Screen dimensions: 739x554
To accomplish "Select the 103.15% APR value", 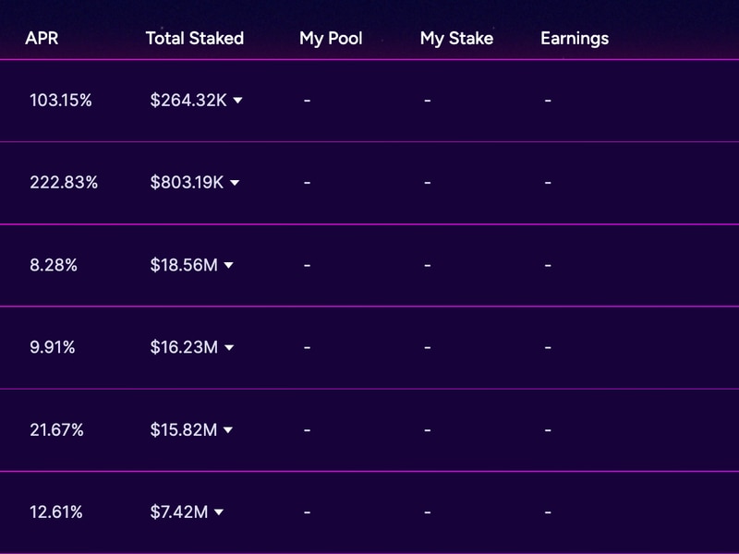I will coord(61,101).
